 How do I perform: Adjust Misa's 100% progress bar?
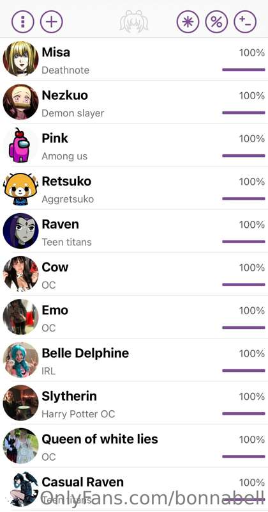click(x=244, y=70)
